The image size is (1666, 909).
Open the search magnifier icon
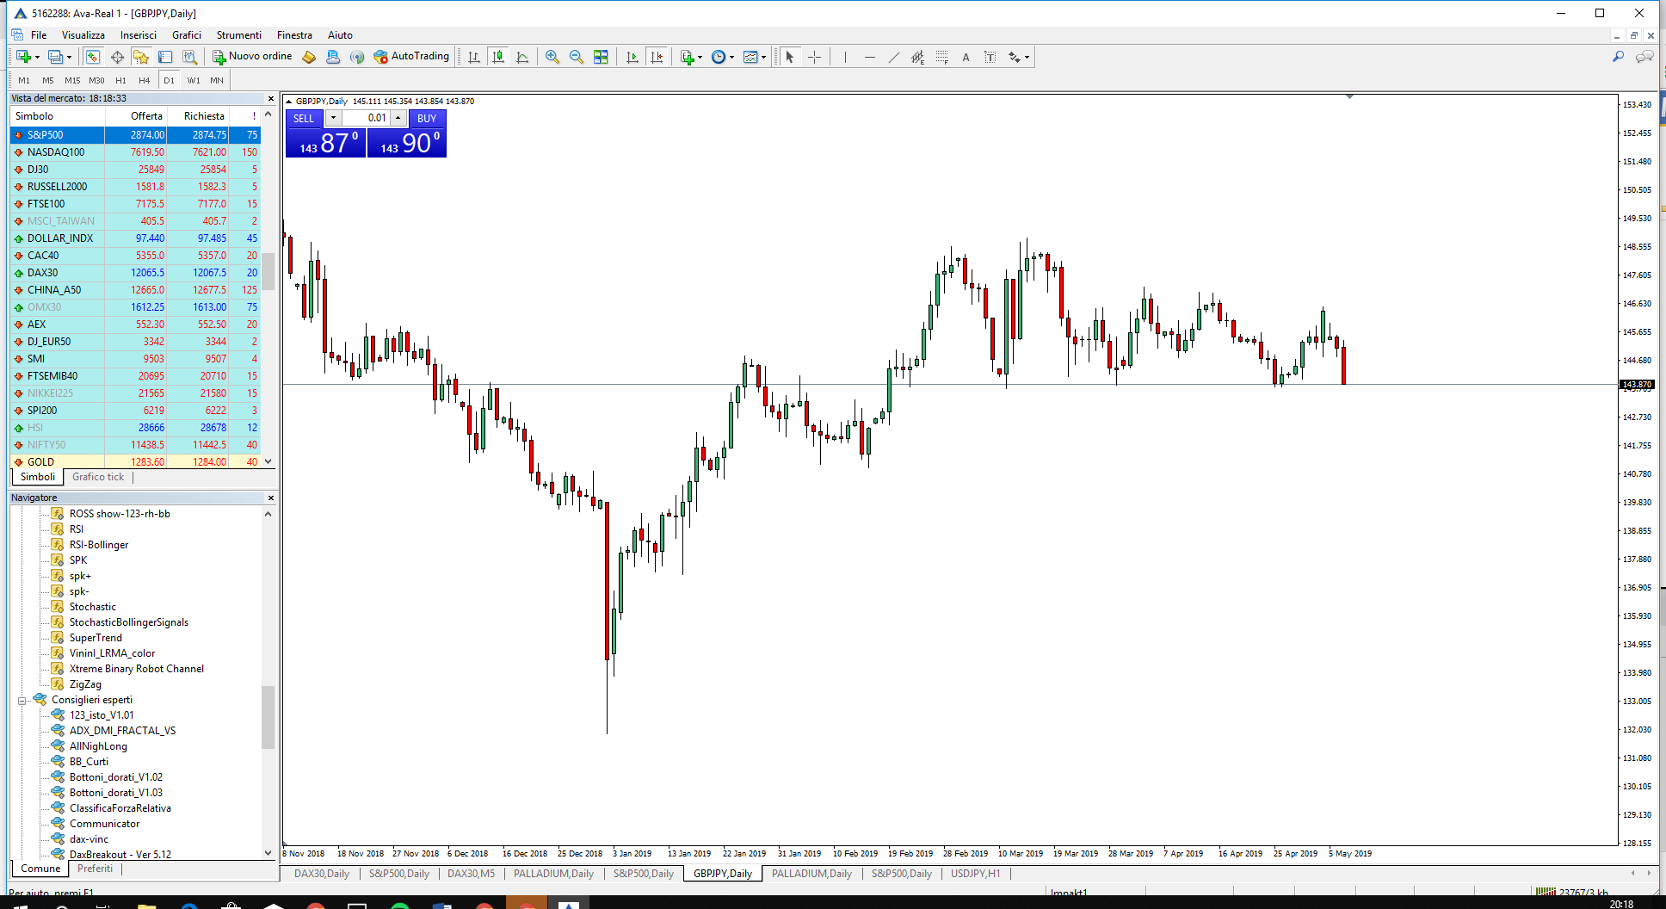point(1618,57)
